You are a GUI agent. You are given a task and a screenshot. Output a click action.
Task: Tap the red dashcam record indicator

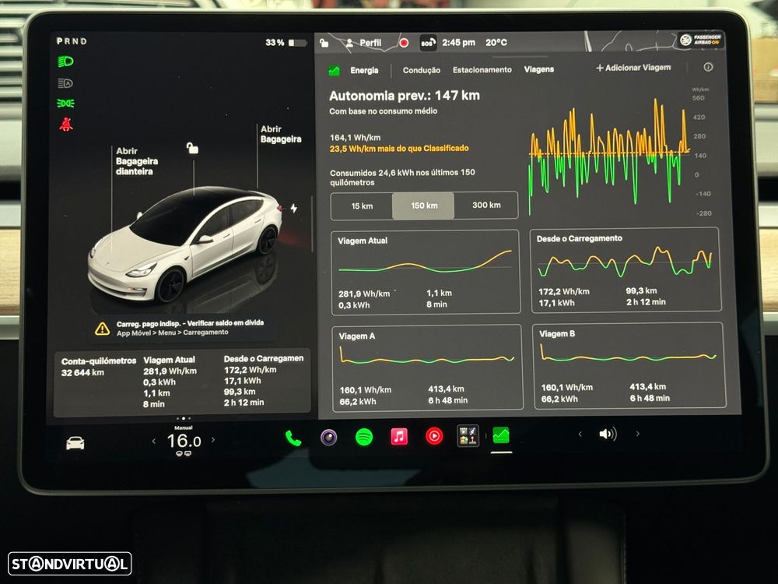click(x=404, y=43)
